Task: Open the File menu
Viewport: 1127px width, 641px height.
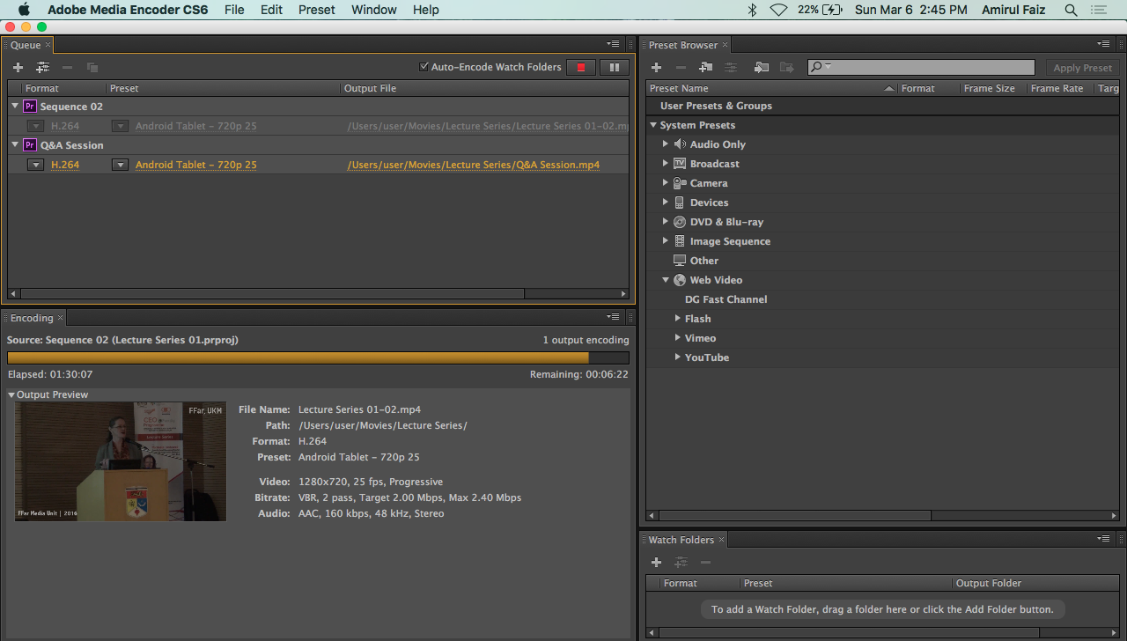Action: 234,10
